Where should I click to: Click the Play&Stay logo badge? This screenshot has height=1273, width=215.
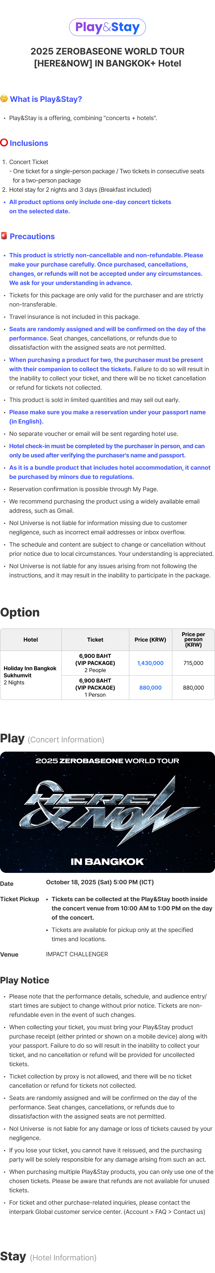(107, 27)
